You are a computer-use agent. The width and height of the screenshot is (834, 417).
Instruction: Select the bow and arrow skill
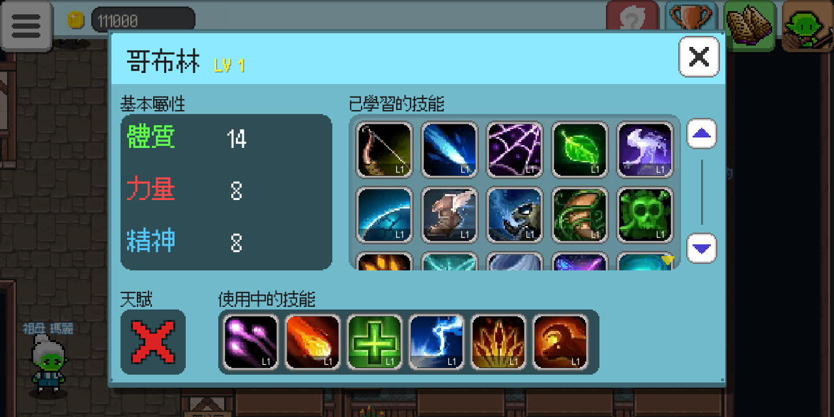(x=384, y=150)
